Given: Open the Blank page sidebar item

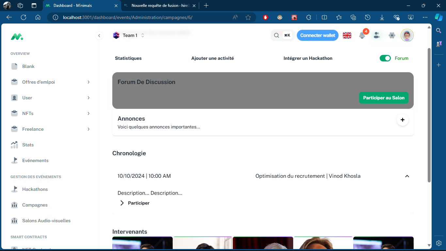Looking at the screenshot, I should pyautogui.click(x=51, y=66).
